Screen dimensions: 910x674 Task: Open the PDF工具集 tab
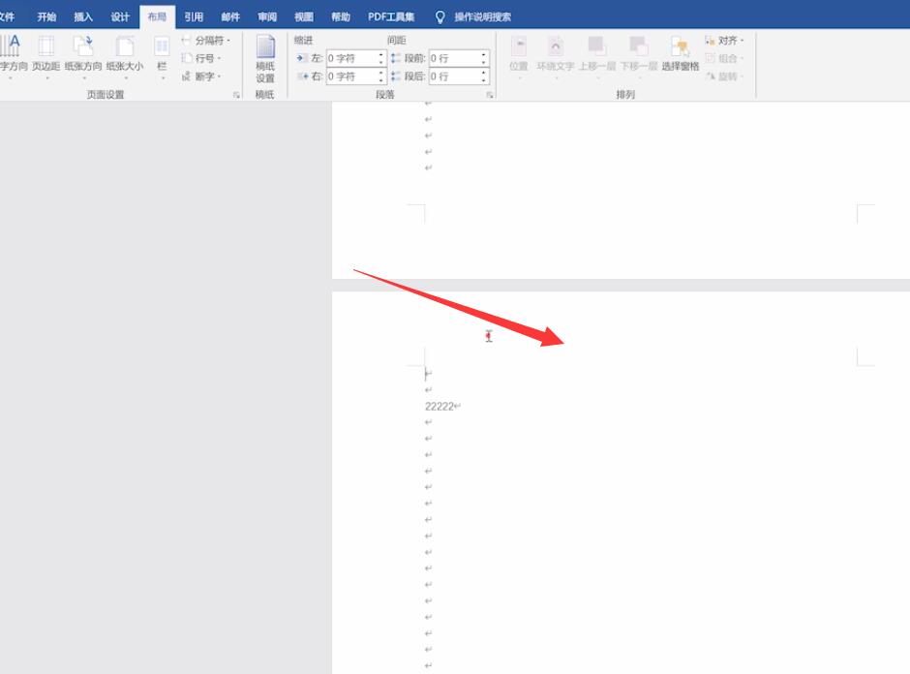(391, 16)
